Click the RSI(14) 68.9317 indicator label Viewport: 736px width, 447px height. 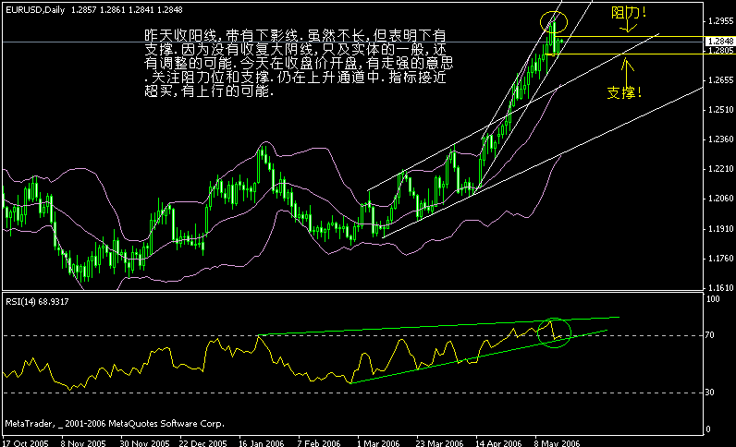pos(37,301)
